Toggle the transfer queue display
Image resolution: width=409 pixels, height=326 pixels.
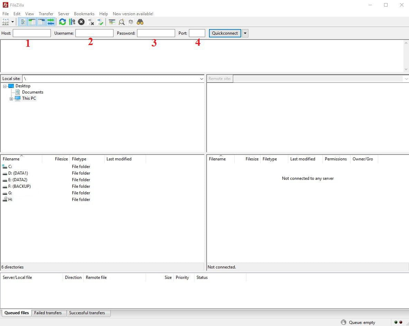pos(51,22)
